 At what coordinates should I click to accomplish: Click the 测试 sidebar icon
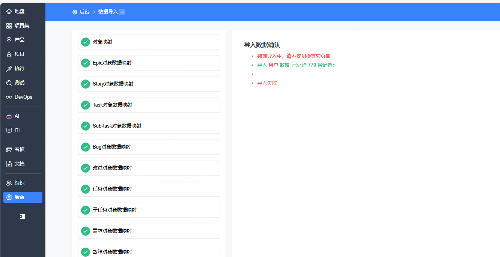point(9,83)
